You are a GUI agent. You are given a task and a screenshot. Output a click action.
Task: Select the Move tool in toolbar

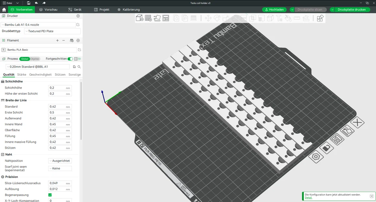pos(208,18)
